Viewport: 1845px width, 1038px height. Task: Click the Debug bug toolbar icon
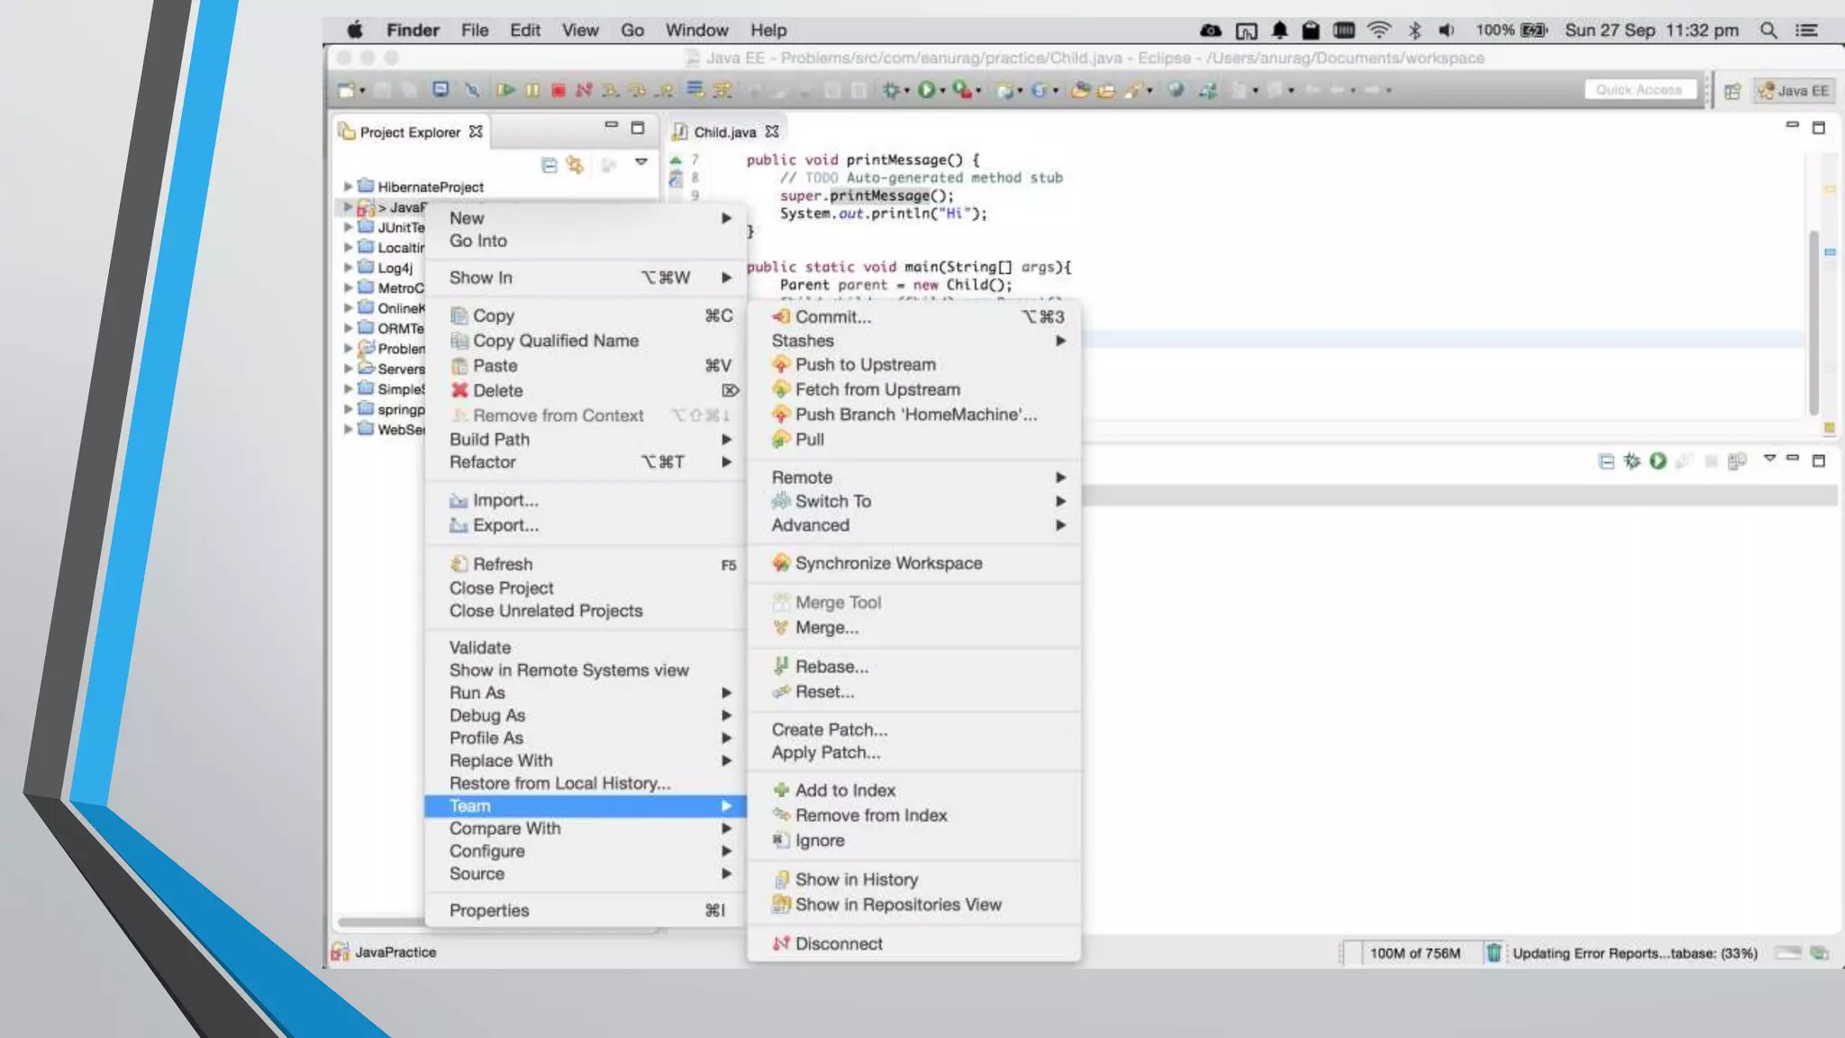[x=891, y=90]
